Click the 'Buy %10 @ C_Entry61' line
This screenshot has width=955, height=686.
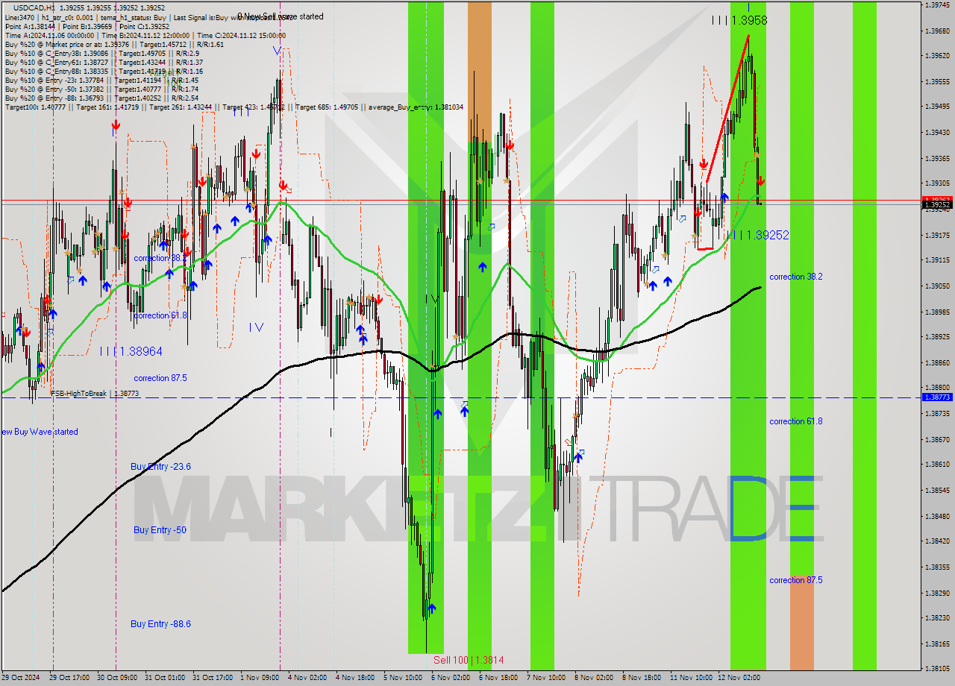click(x=103, y=62)
